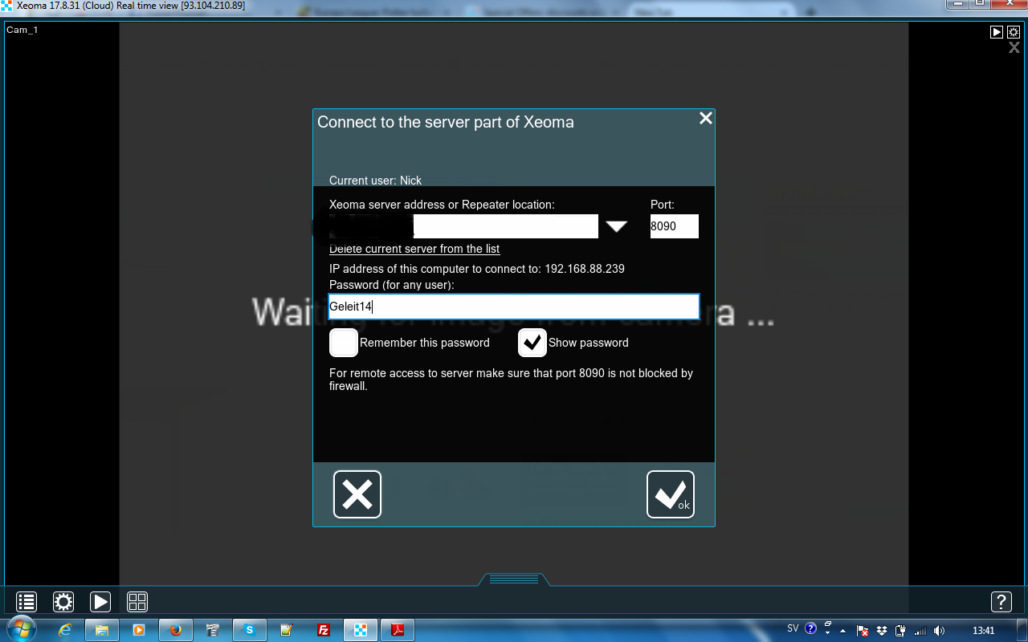Switch to Adobe Reader in the taskbar
This screenshot has height=642, width=1028.
398,630
